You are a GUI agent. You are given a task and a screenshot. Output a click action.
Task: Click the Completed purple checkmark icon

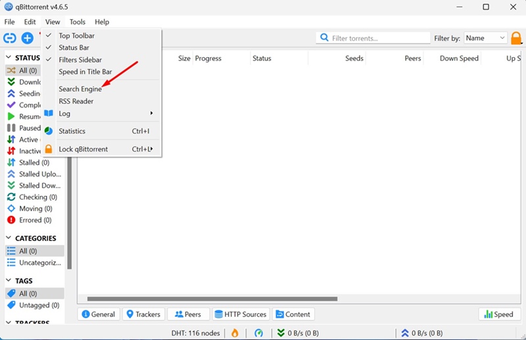click(11, 105)
